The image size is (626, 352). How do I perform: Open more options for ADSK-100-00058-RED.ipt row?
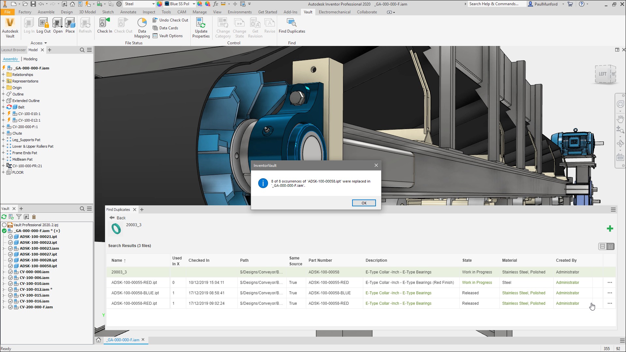[x=610, y=303]
